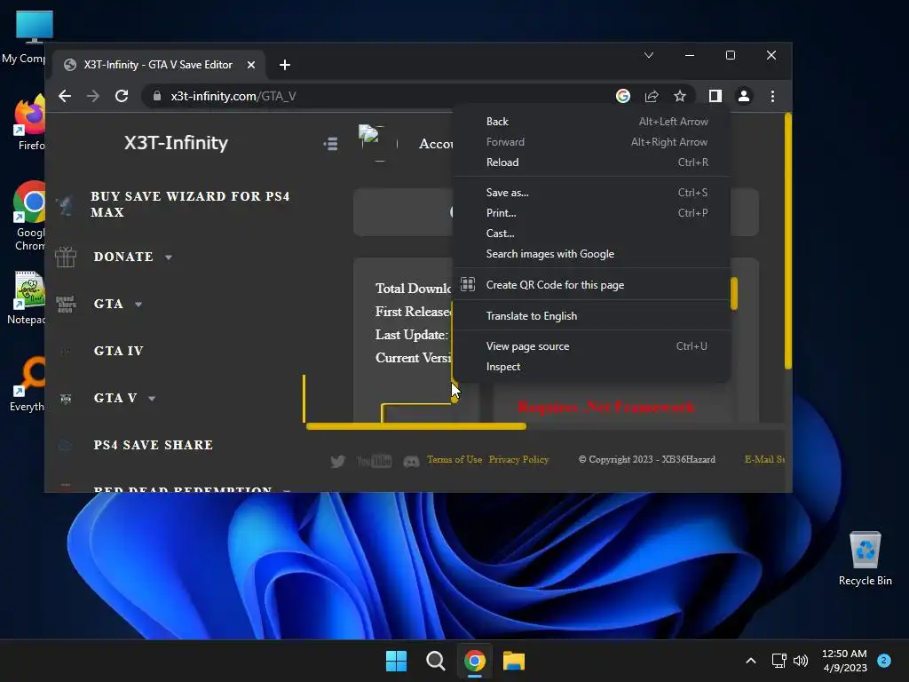The height and width of the screenshot is (682, 909).
Task: Show hidden tray icons chevron
Action: coord(751,661)
